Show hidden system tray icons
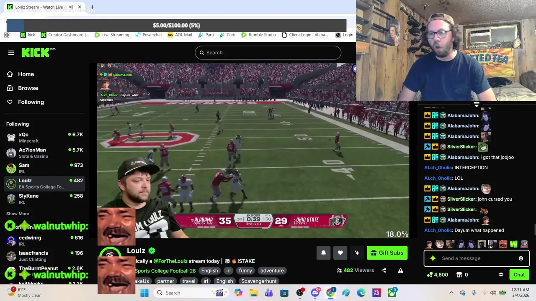The height and width of the screenshot is (301, 536). pos(451,293)
